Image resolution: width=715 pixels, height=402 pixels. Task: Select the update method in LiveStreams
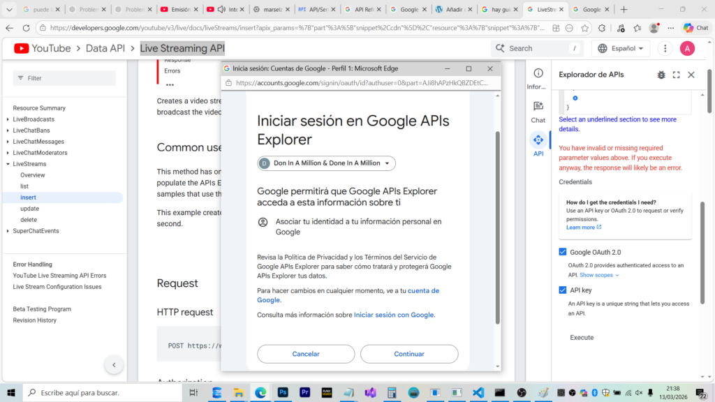tap(29, 209)
